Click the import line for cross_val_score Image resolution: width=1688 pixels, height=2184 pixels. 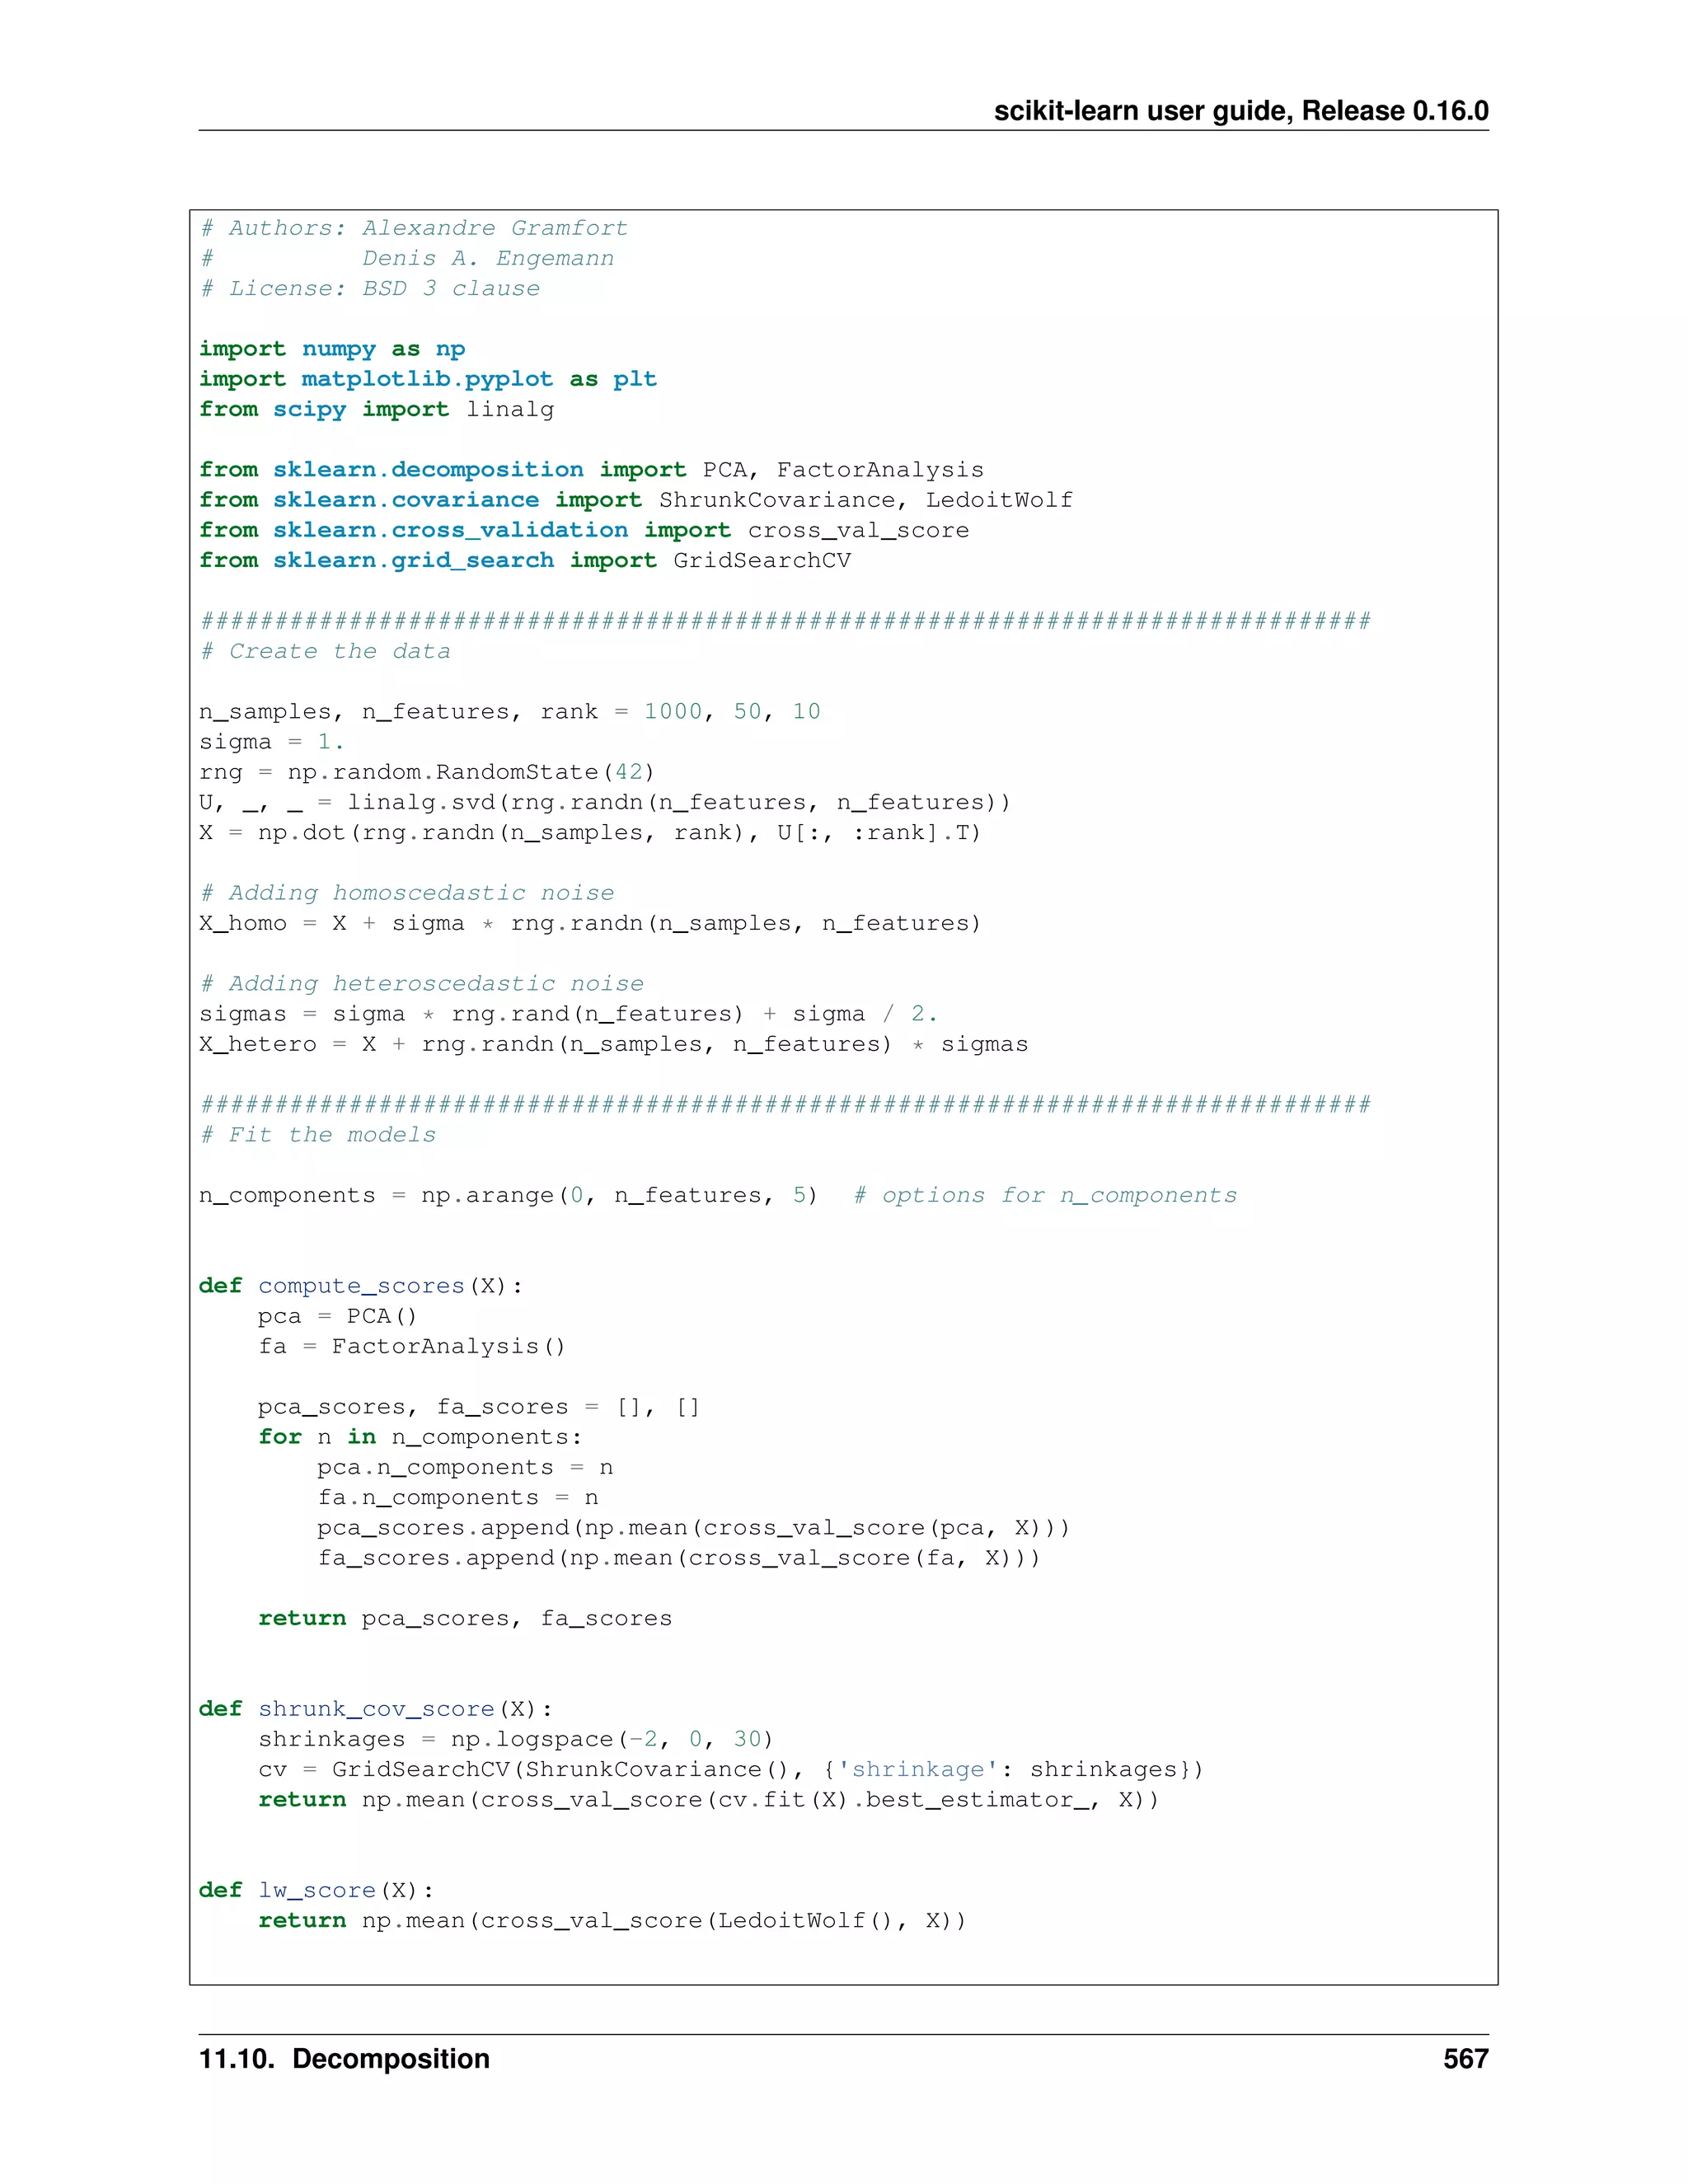coord(584,530)
